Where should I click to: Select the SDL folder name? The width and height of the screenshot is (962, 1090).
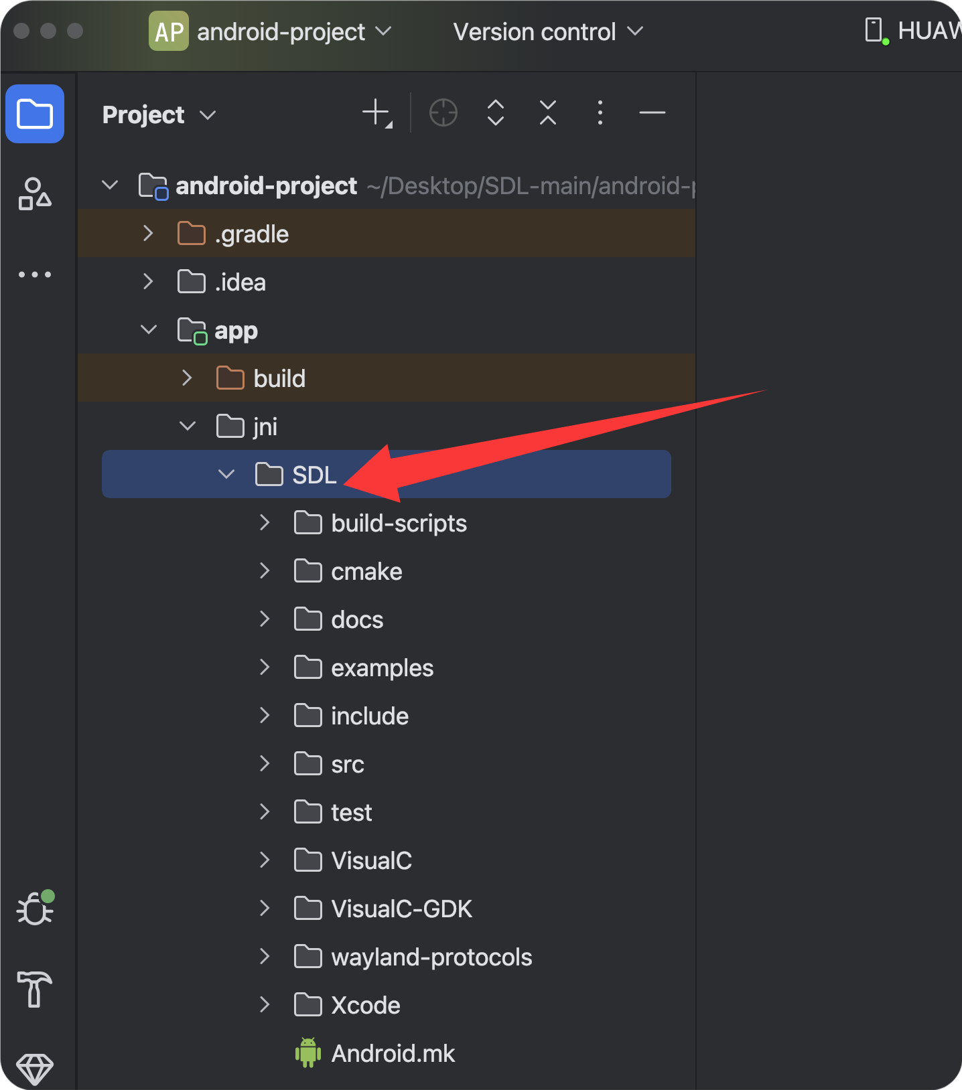click(x=314, y=475)
